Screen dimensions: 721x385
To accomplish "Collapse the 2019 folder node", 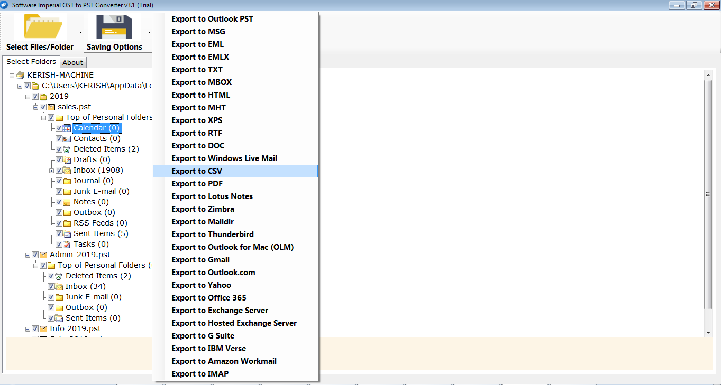I will [28, 96].
